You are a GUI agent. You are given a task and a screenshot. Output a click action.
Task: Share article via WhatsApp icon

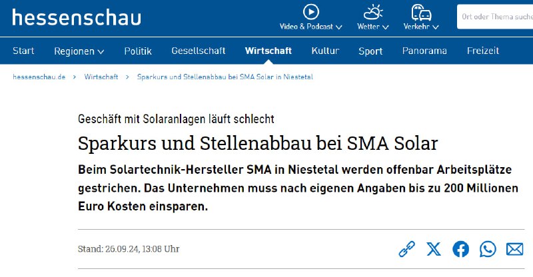pos(488,249)
